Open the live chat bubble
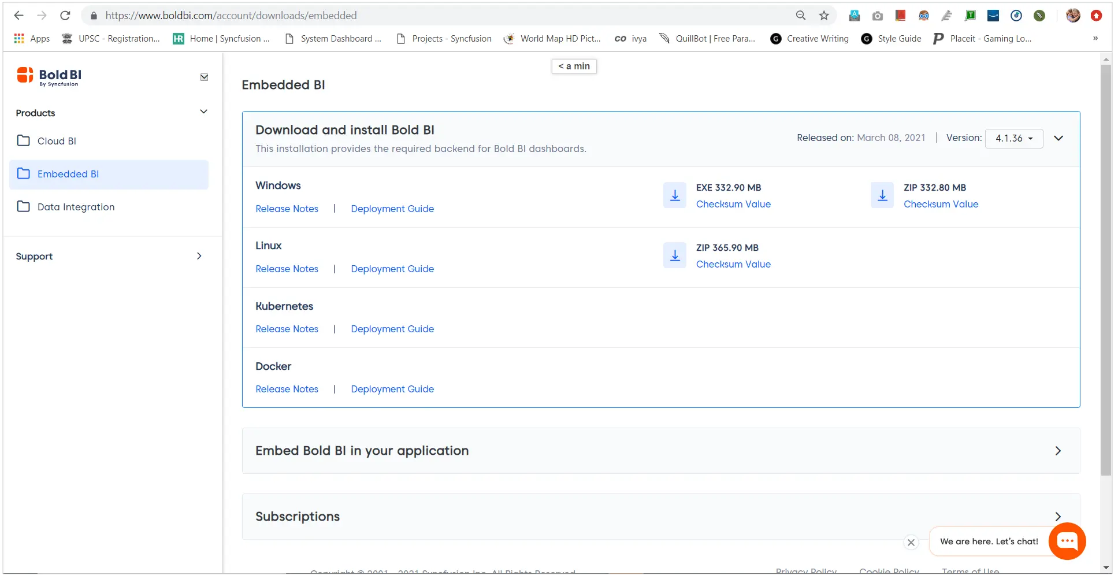The image size is (1118, 579). [x=1067, y=541]
